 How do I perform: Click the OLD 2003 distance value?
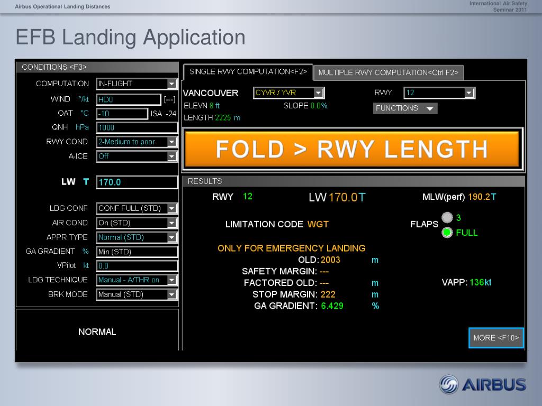(x=330, y=260)
